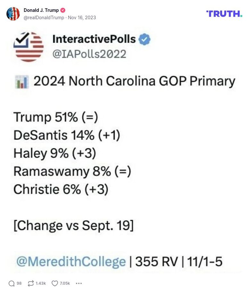
Task: Click the ReTruth arrows icon
Action: pyautogui.click(x=30, y=283)
